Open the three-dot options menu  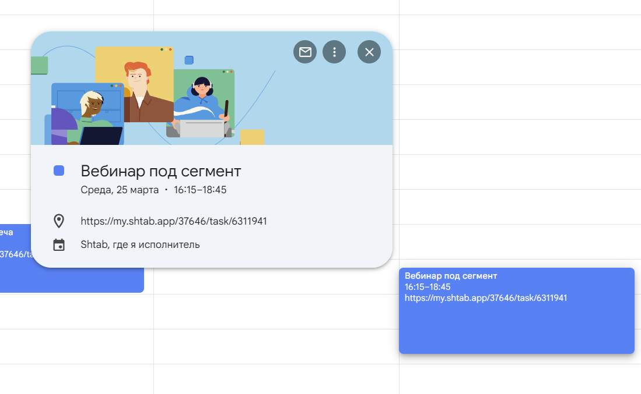click(x=334, y=52)
